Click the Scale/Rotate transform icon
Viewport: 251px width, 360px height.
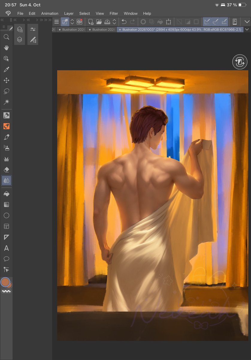tap(169, 22)
